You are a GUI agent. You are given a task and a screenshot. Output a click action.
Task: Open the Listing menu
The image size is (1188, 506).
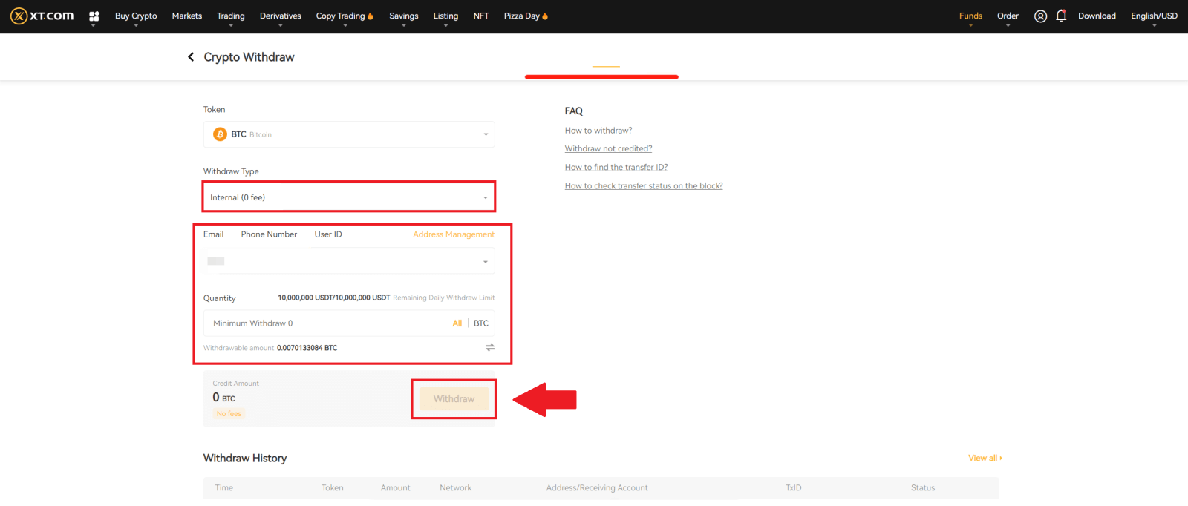[x=446, y=16]
